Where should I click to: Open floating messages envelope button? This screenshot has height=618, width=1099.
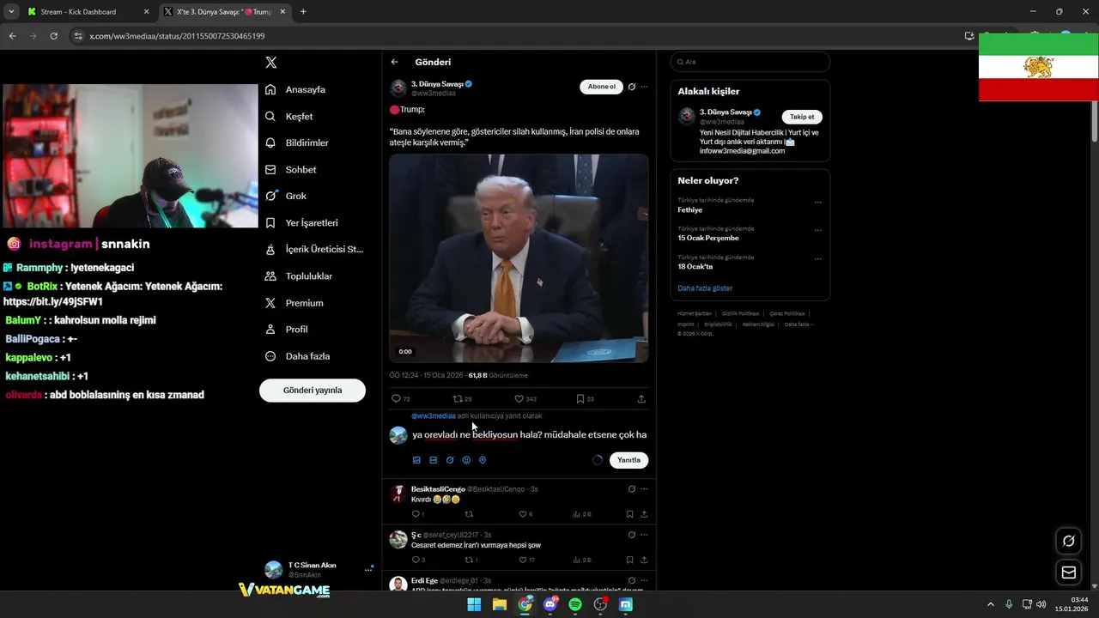tap(1069, 573)
